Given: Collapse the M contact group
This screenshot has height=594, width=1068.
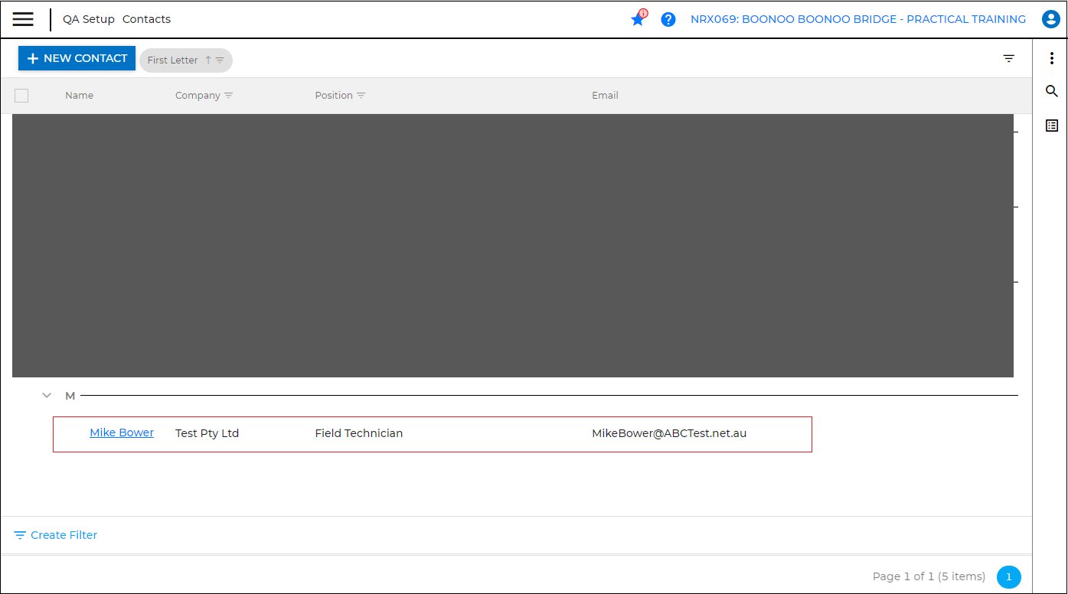Looking at the screenshot, I should 47,396.
